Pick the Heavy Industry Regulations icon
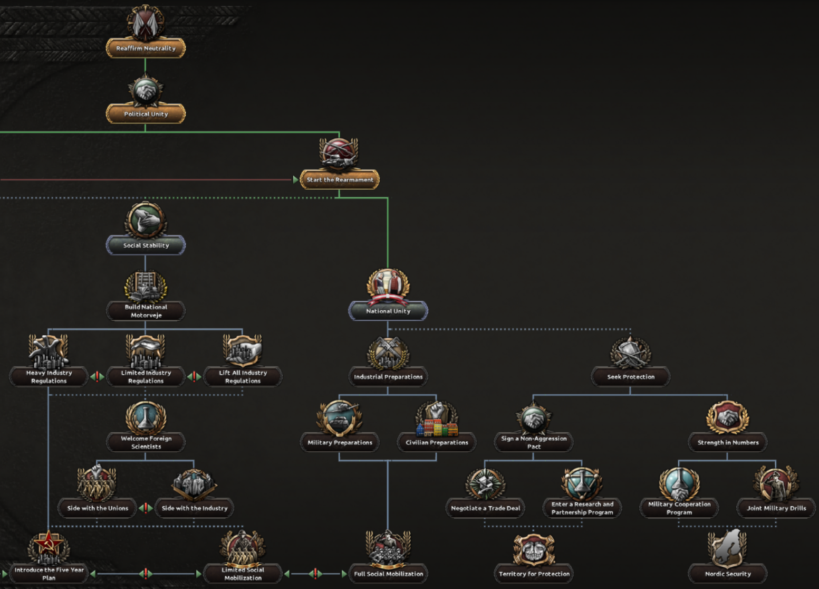The width and height of the screenshot is (819, 589). click(x=49, y=351)
